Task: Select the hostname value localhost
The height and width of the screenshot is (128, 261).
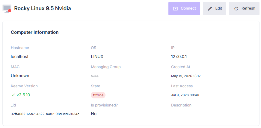Action: 20,57
